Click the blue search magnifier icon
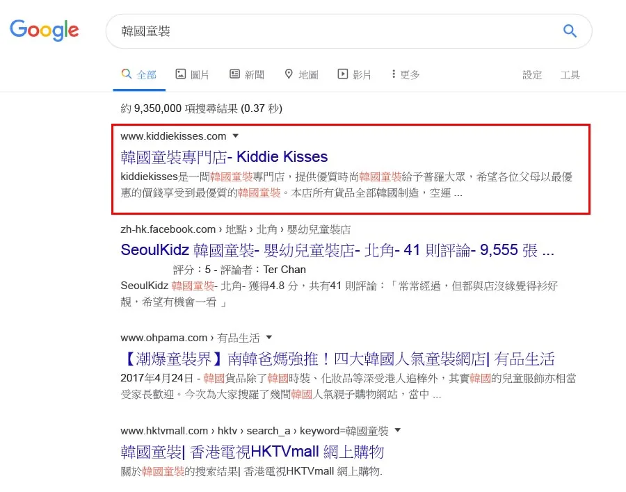The height and width of the screenshot is (492, 626). [570, 31]
